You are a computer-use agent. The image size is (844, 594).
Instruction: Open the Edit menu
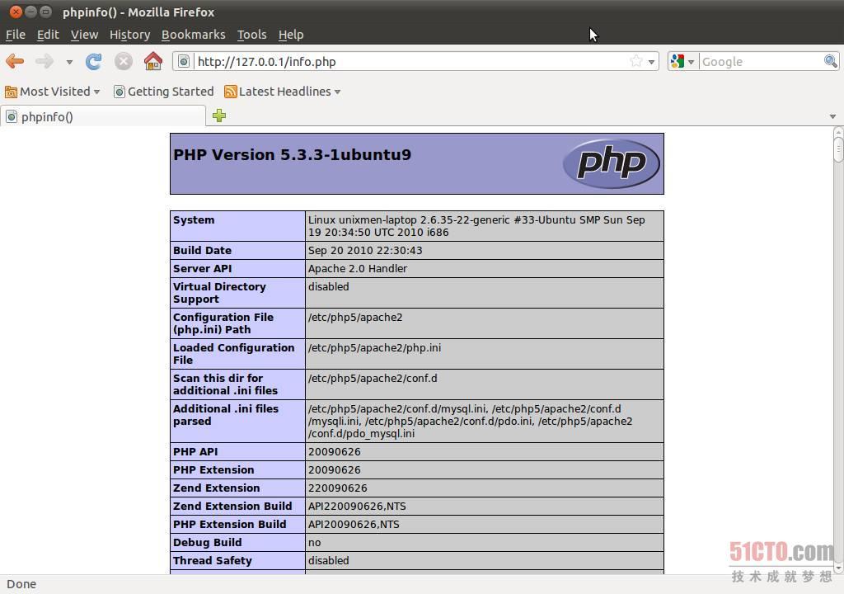[x=48, y=35]
